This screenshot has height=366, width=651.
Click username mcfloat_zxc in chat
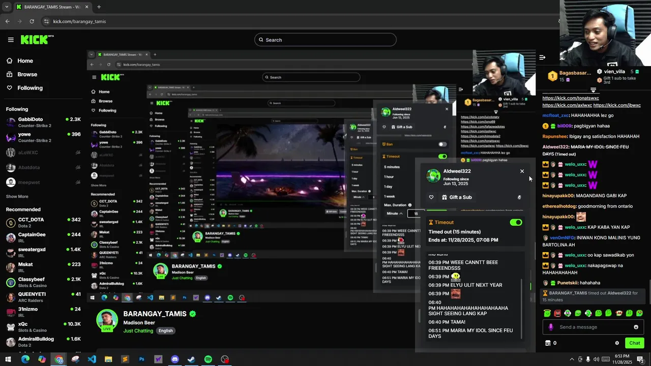coord(555,115)
